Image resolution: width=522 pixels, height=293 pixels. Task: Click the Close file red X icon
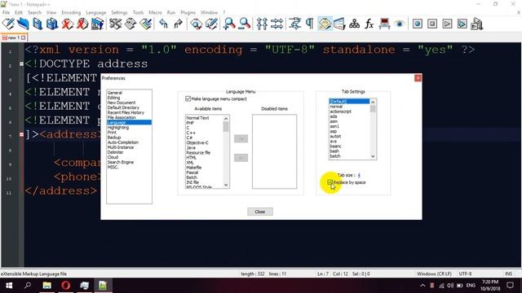click(x=67, y=24)
